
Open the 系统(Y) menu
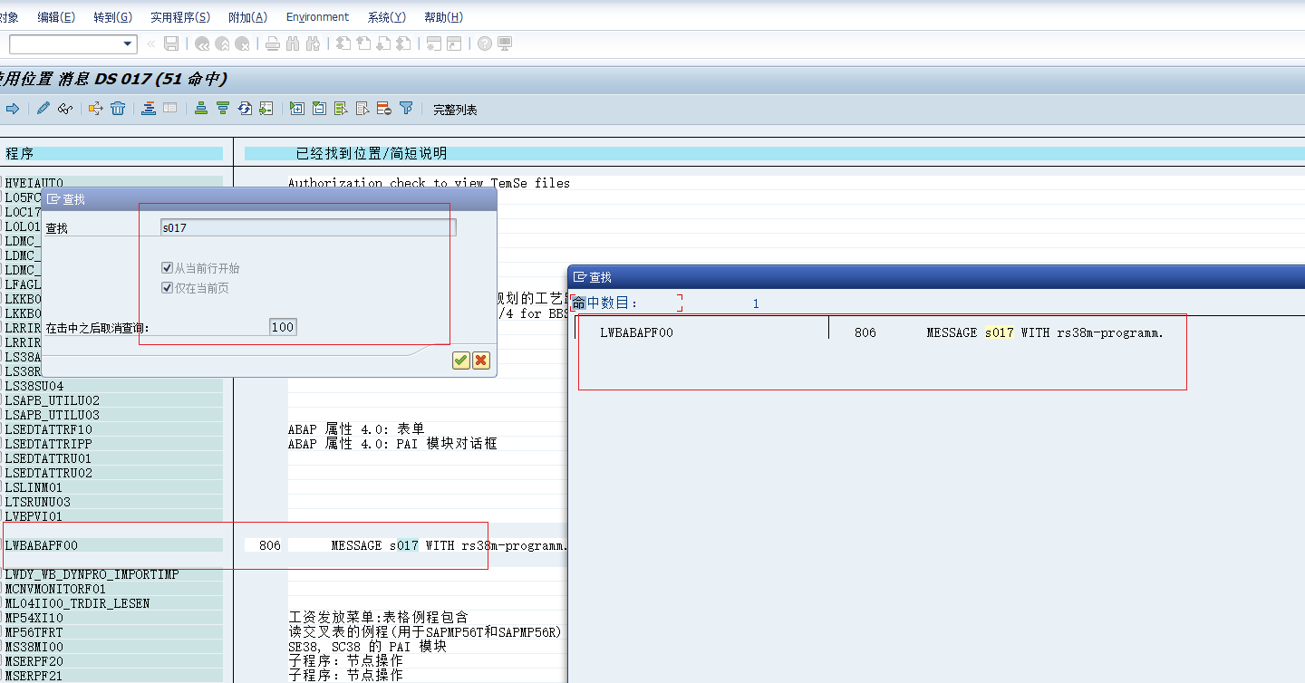coord(387,17)
